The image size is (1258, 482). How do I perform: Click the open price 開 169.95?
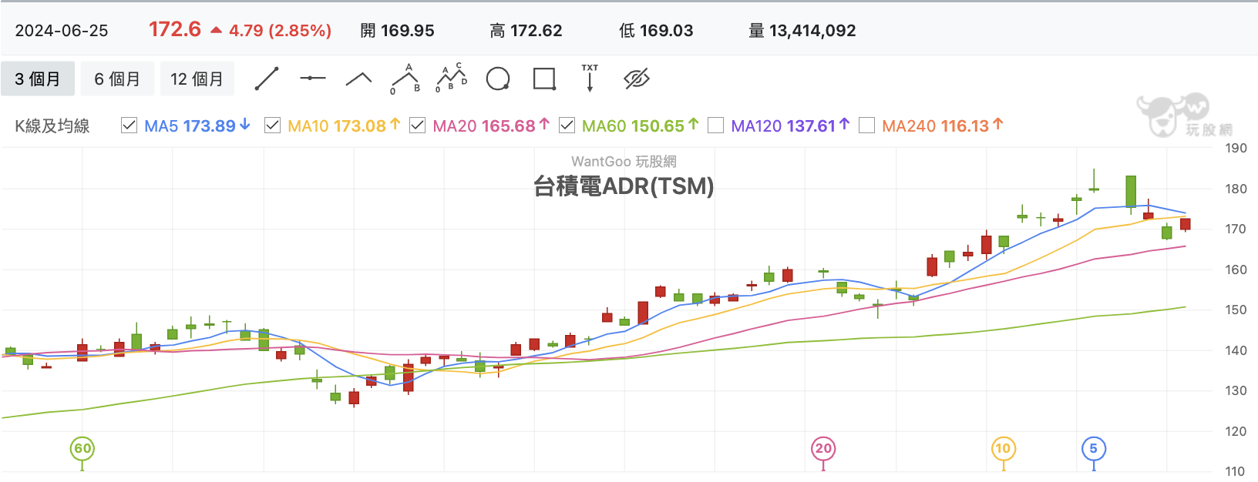(x=398, y=31)
